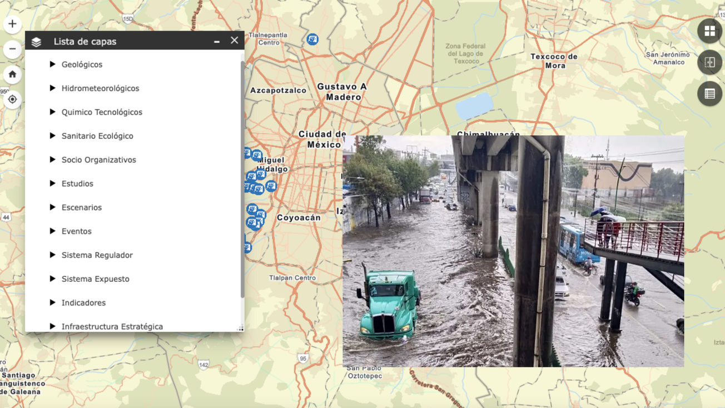
Task: Click the Tlalnepantla Centro map label
Action: pyautogui.click(x=269, y=39)
